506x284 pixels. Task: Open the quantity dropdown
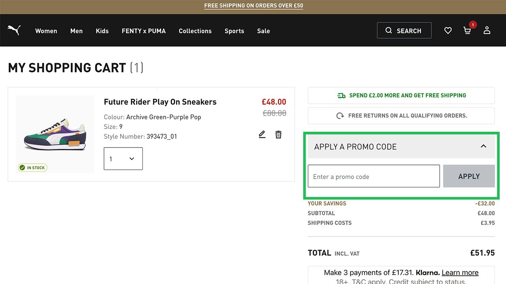tap(123, 159)
